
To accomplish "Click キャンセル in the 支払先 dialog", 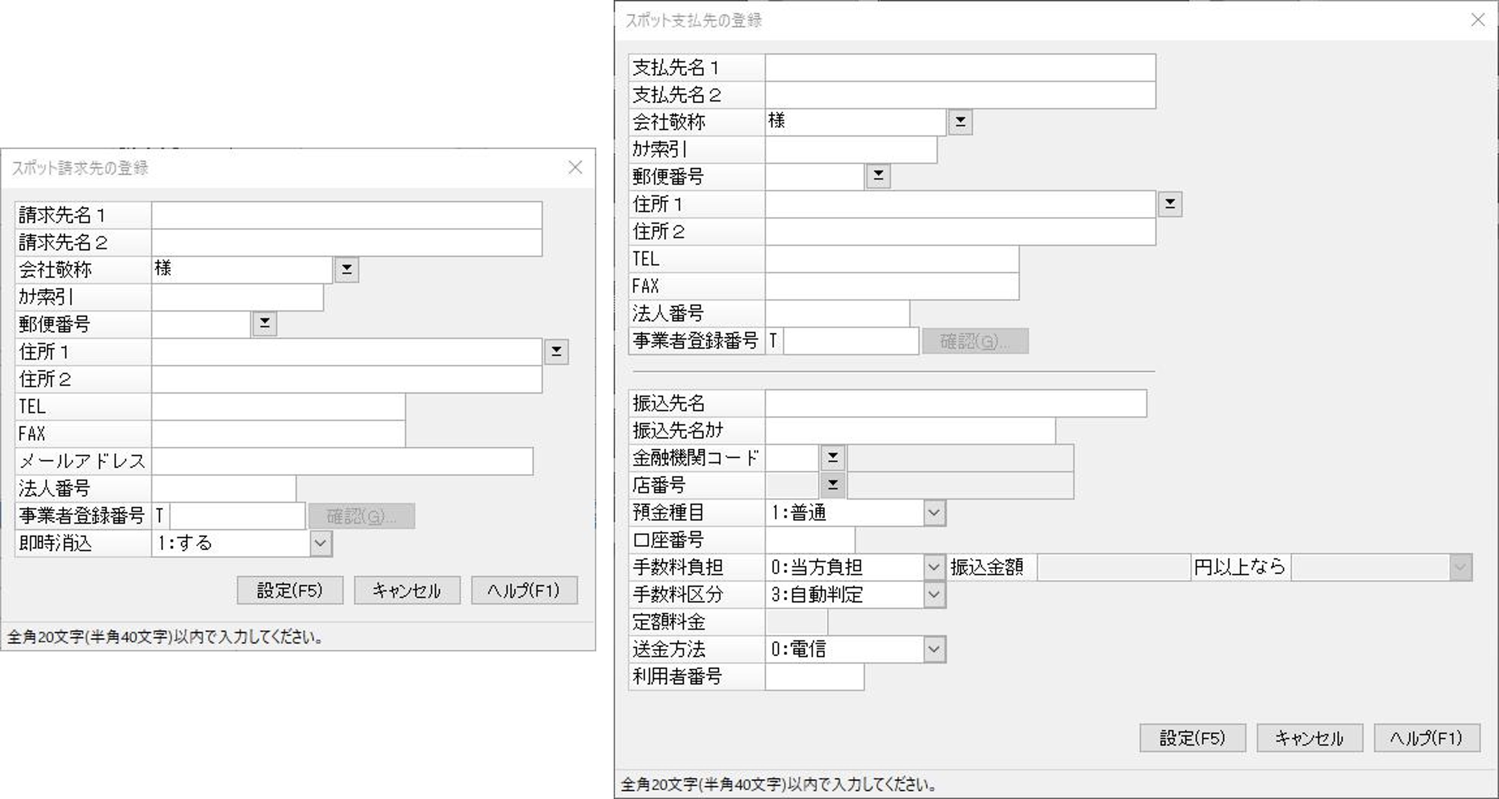I will 1309,738.
